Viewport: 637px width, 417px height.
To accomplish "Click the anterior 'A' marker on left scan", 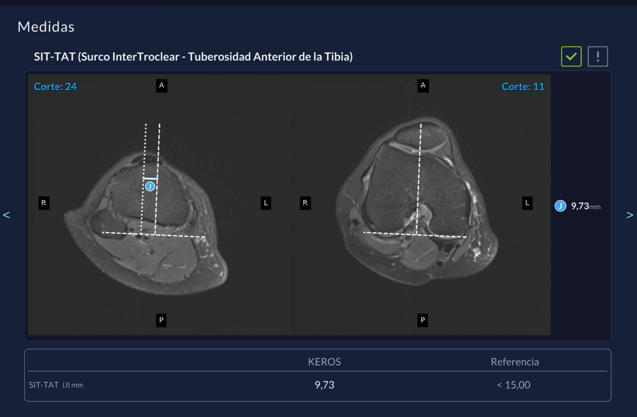I will coord(162,86).
